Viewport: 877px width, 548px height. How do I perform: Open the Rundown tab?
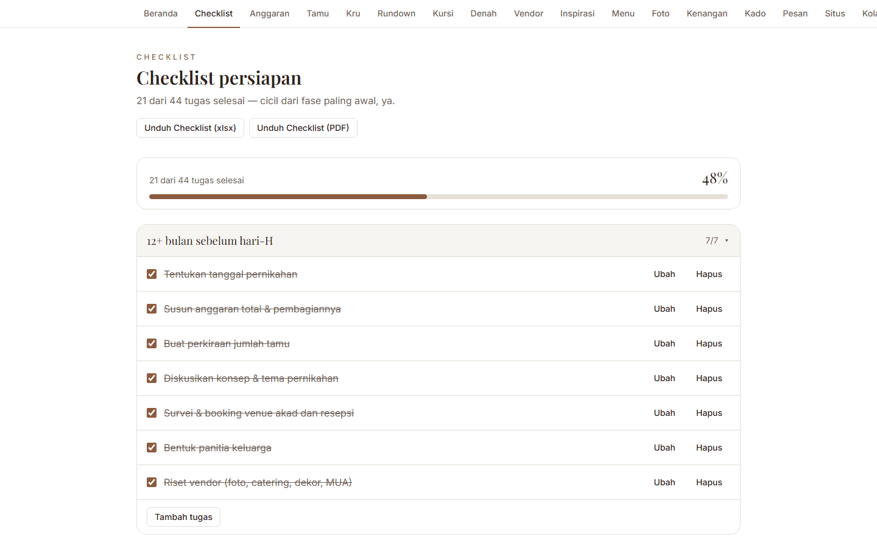pos(396,13)
